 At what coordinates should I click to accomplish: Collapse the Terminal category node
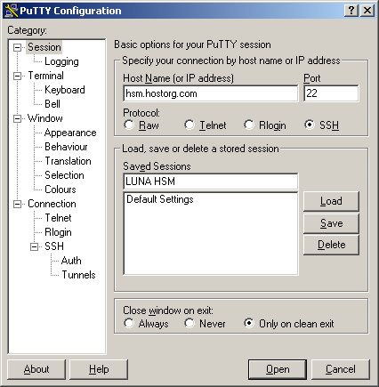click(x=18, y=76)
